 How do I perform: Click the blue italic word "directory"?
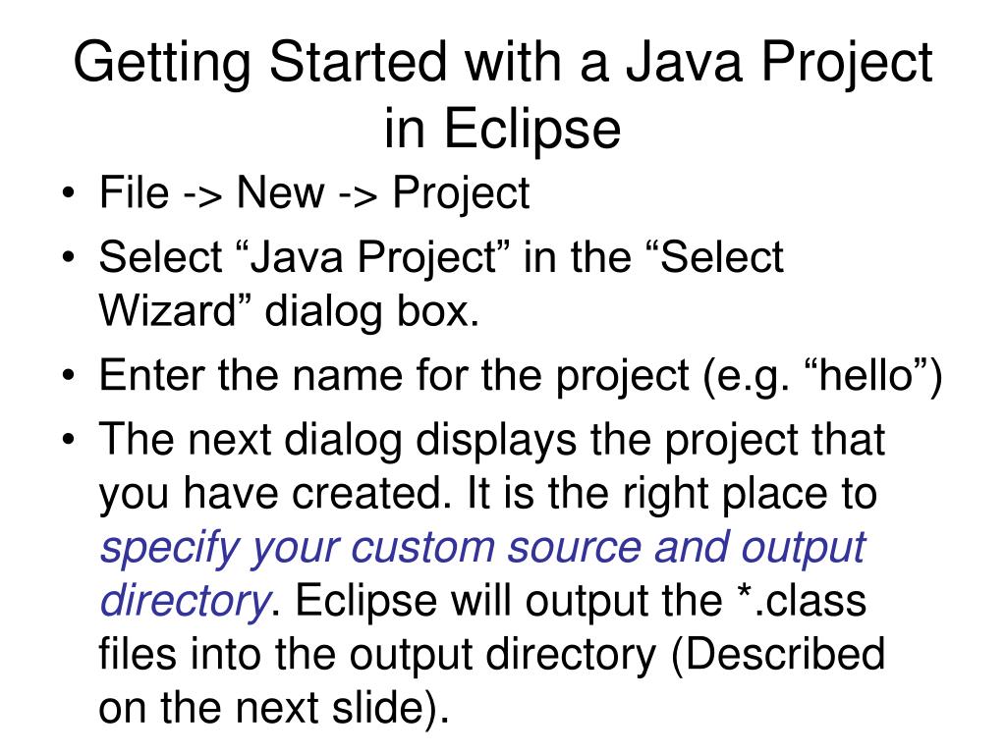click(x=186, y=602)
